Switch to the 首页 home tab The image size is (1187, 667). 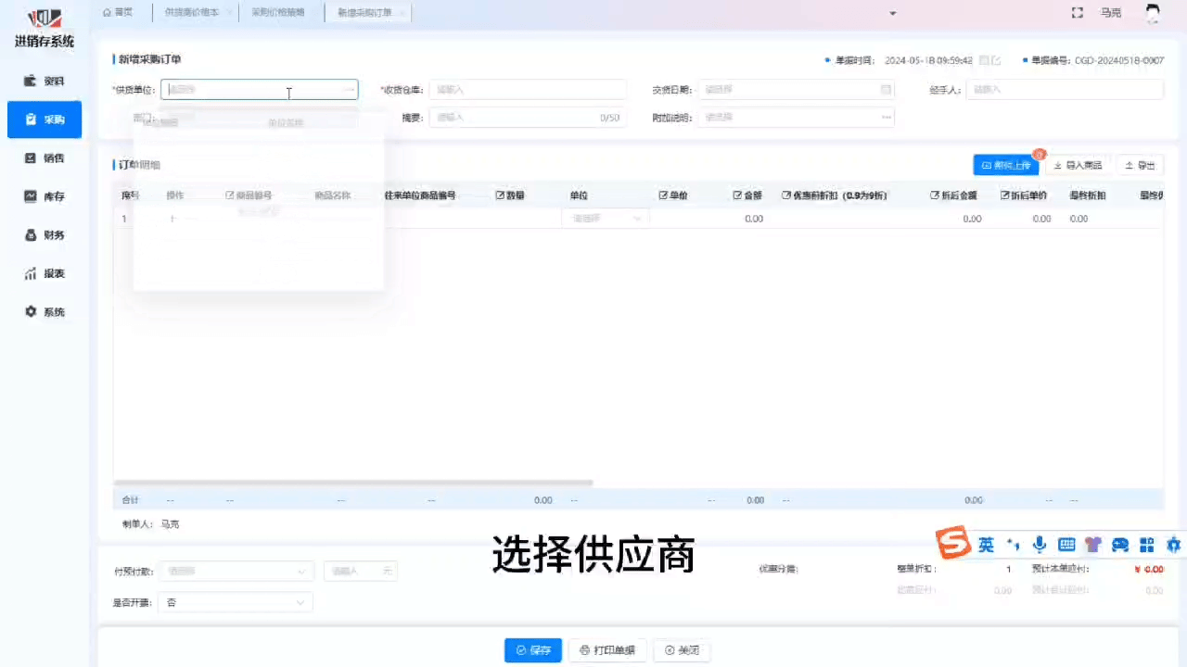(118, 13)
